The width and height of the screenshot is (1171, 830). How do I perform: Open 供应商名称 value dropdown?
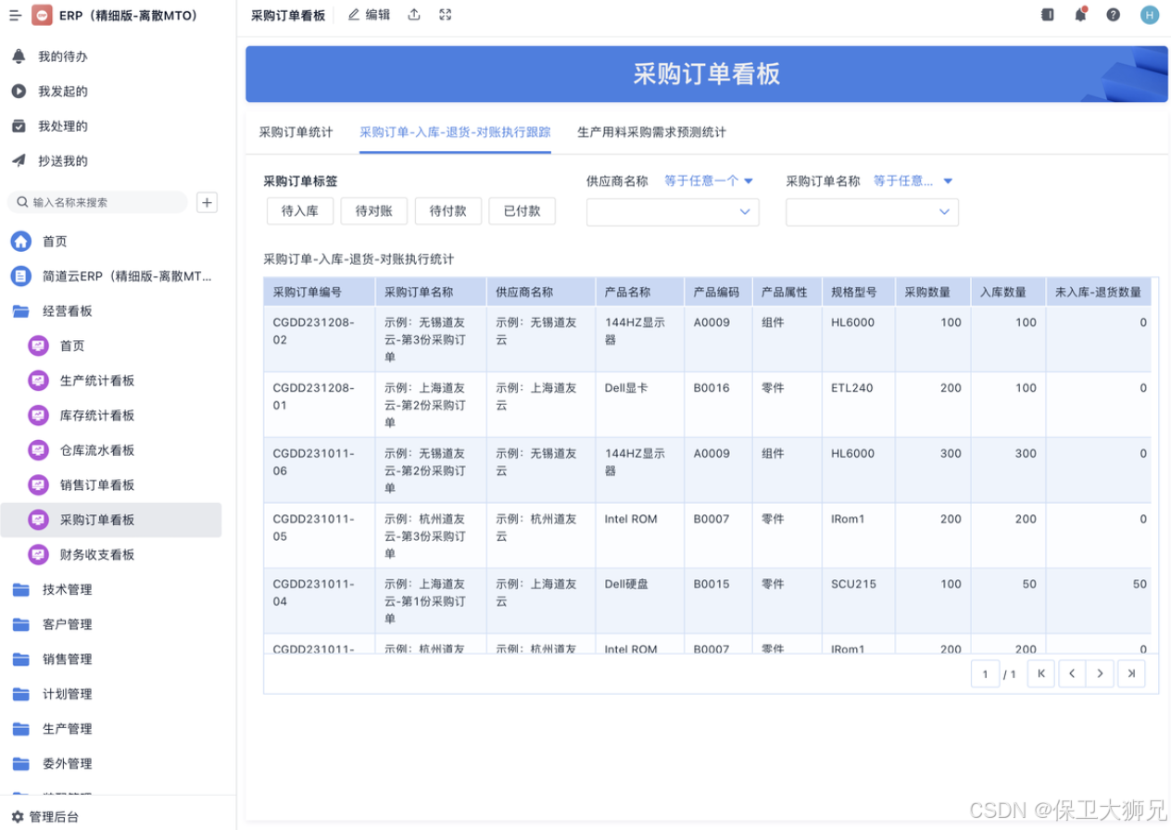pyautogui.click(x=673, y=212)
